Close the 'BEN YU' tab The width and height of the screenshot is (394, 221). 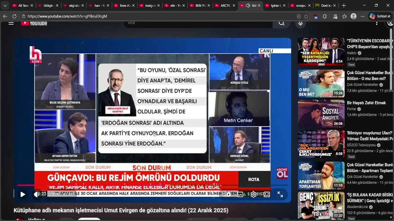pyautogui.click(x=209, y=6)
